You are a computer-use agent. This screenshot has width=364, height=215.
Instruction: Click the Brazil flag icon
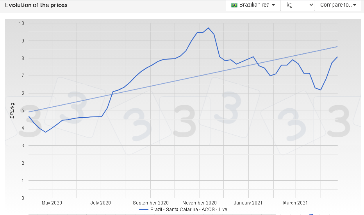234,5
